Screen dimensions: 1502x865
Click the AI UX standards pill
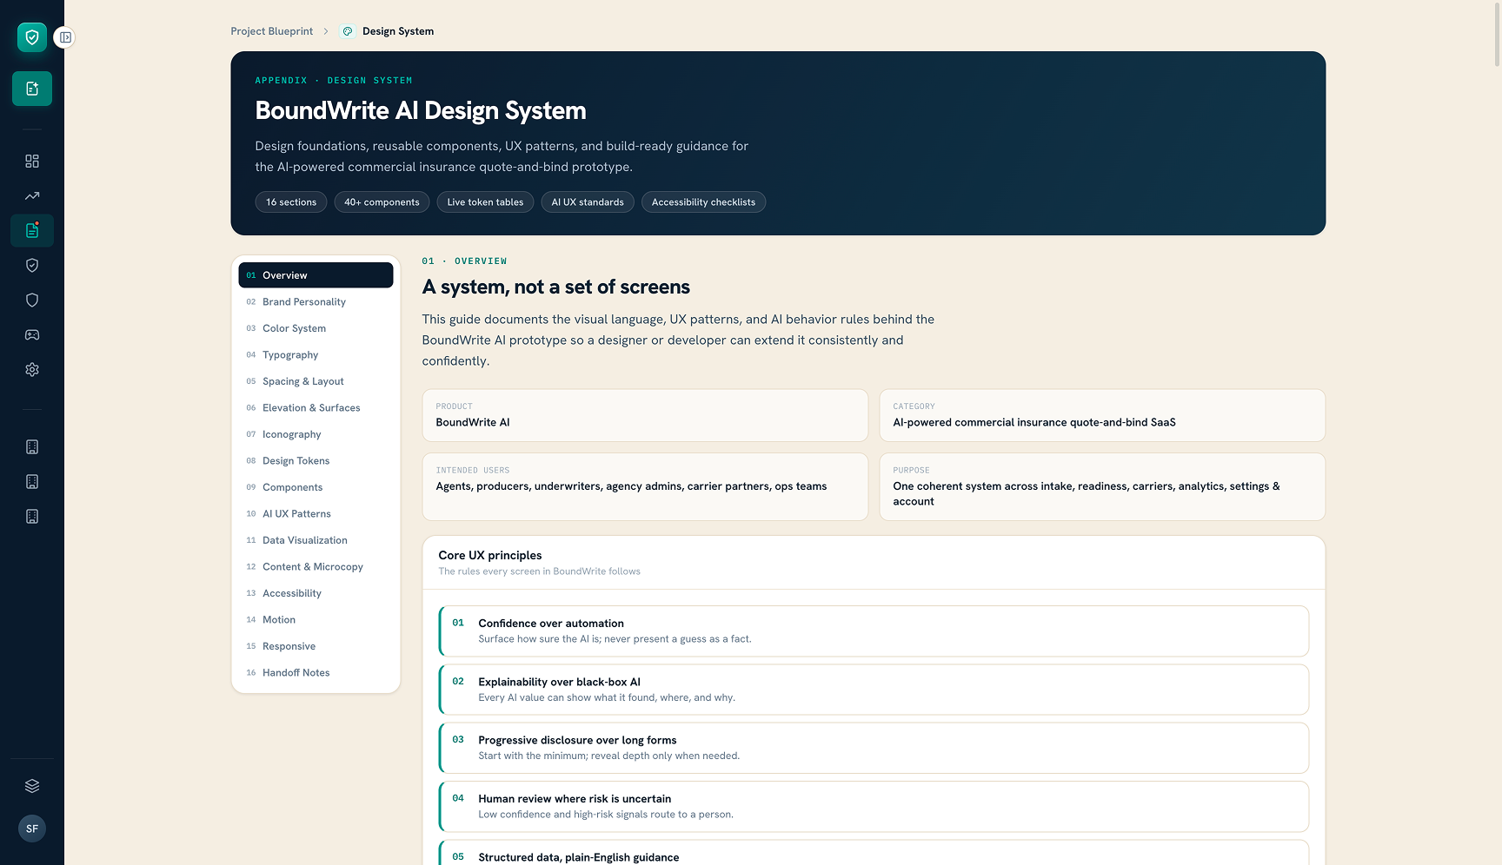[x=588, y=202]
